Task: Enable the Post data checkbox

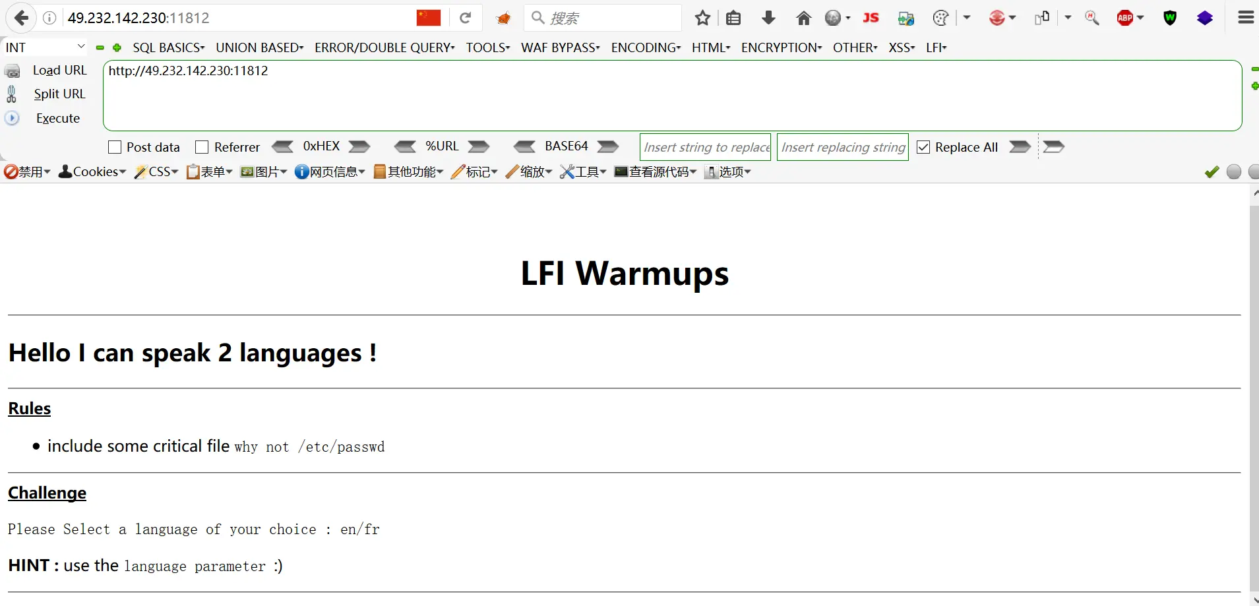Action: pyautogui.click(x=115, y=147)
